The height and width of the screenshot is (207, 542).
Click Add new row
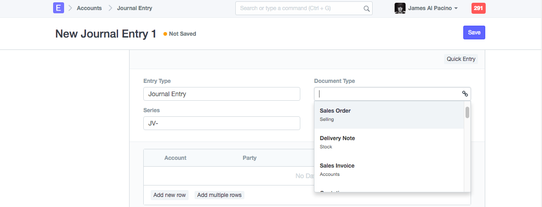169,195
